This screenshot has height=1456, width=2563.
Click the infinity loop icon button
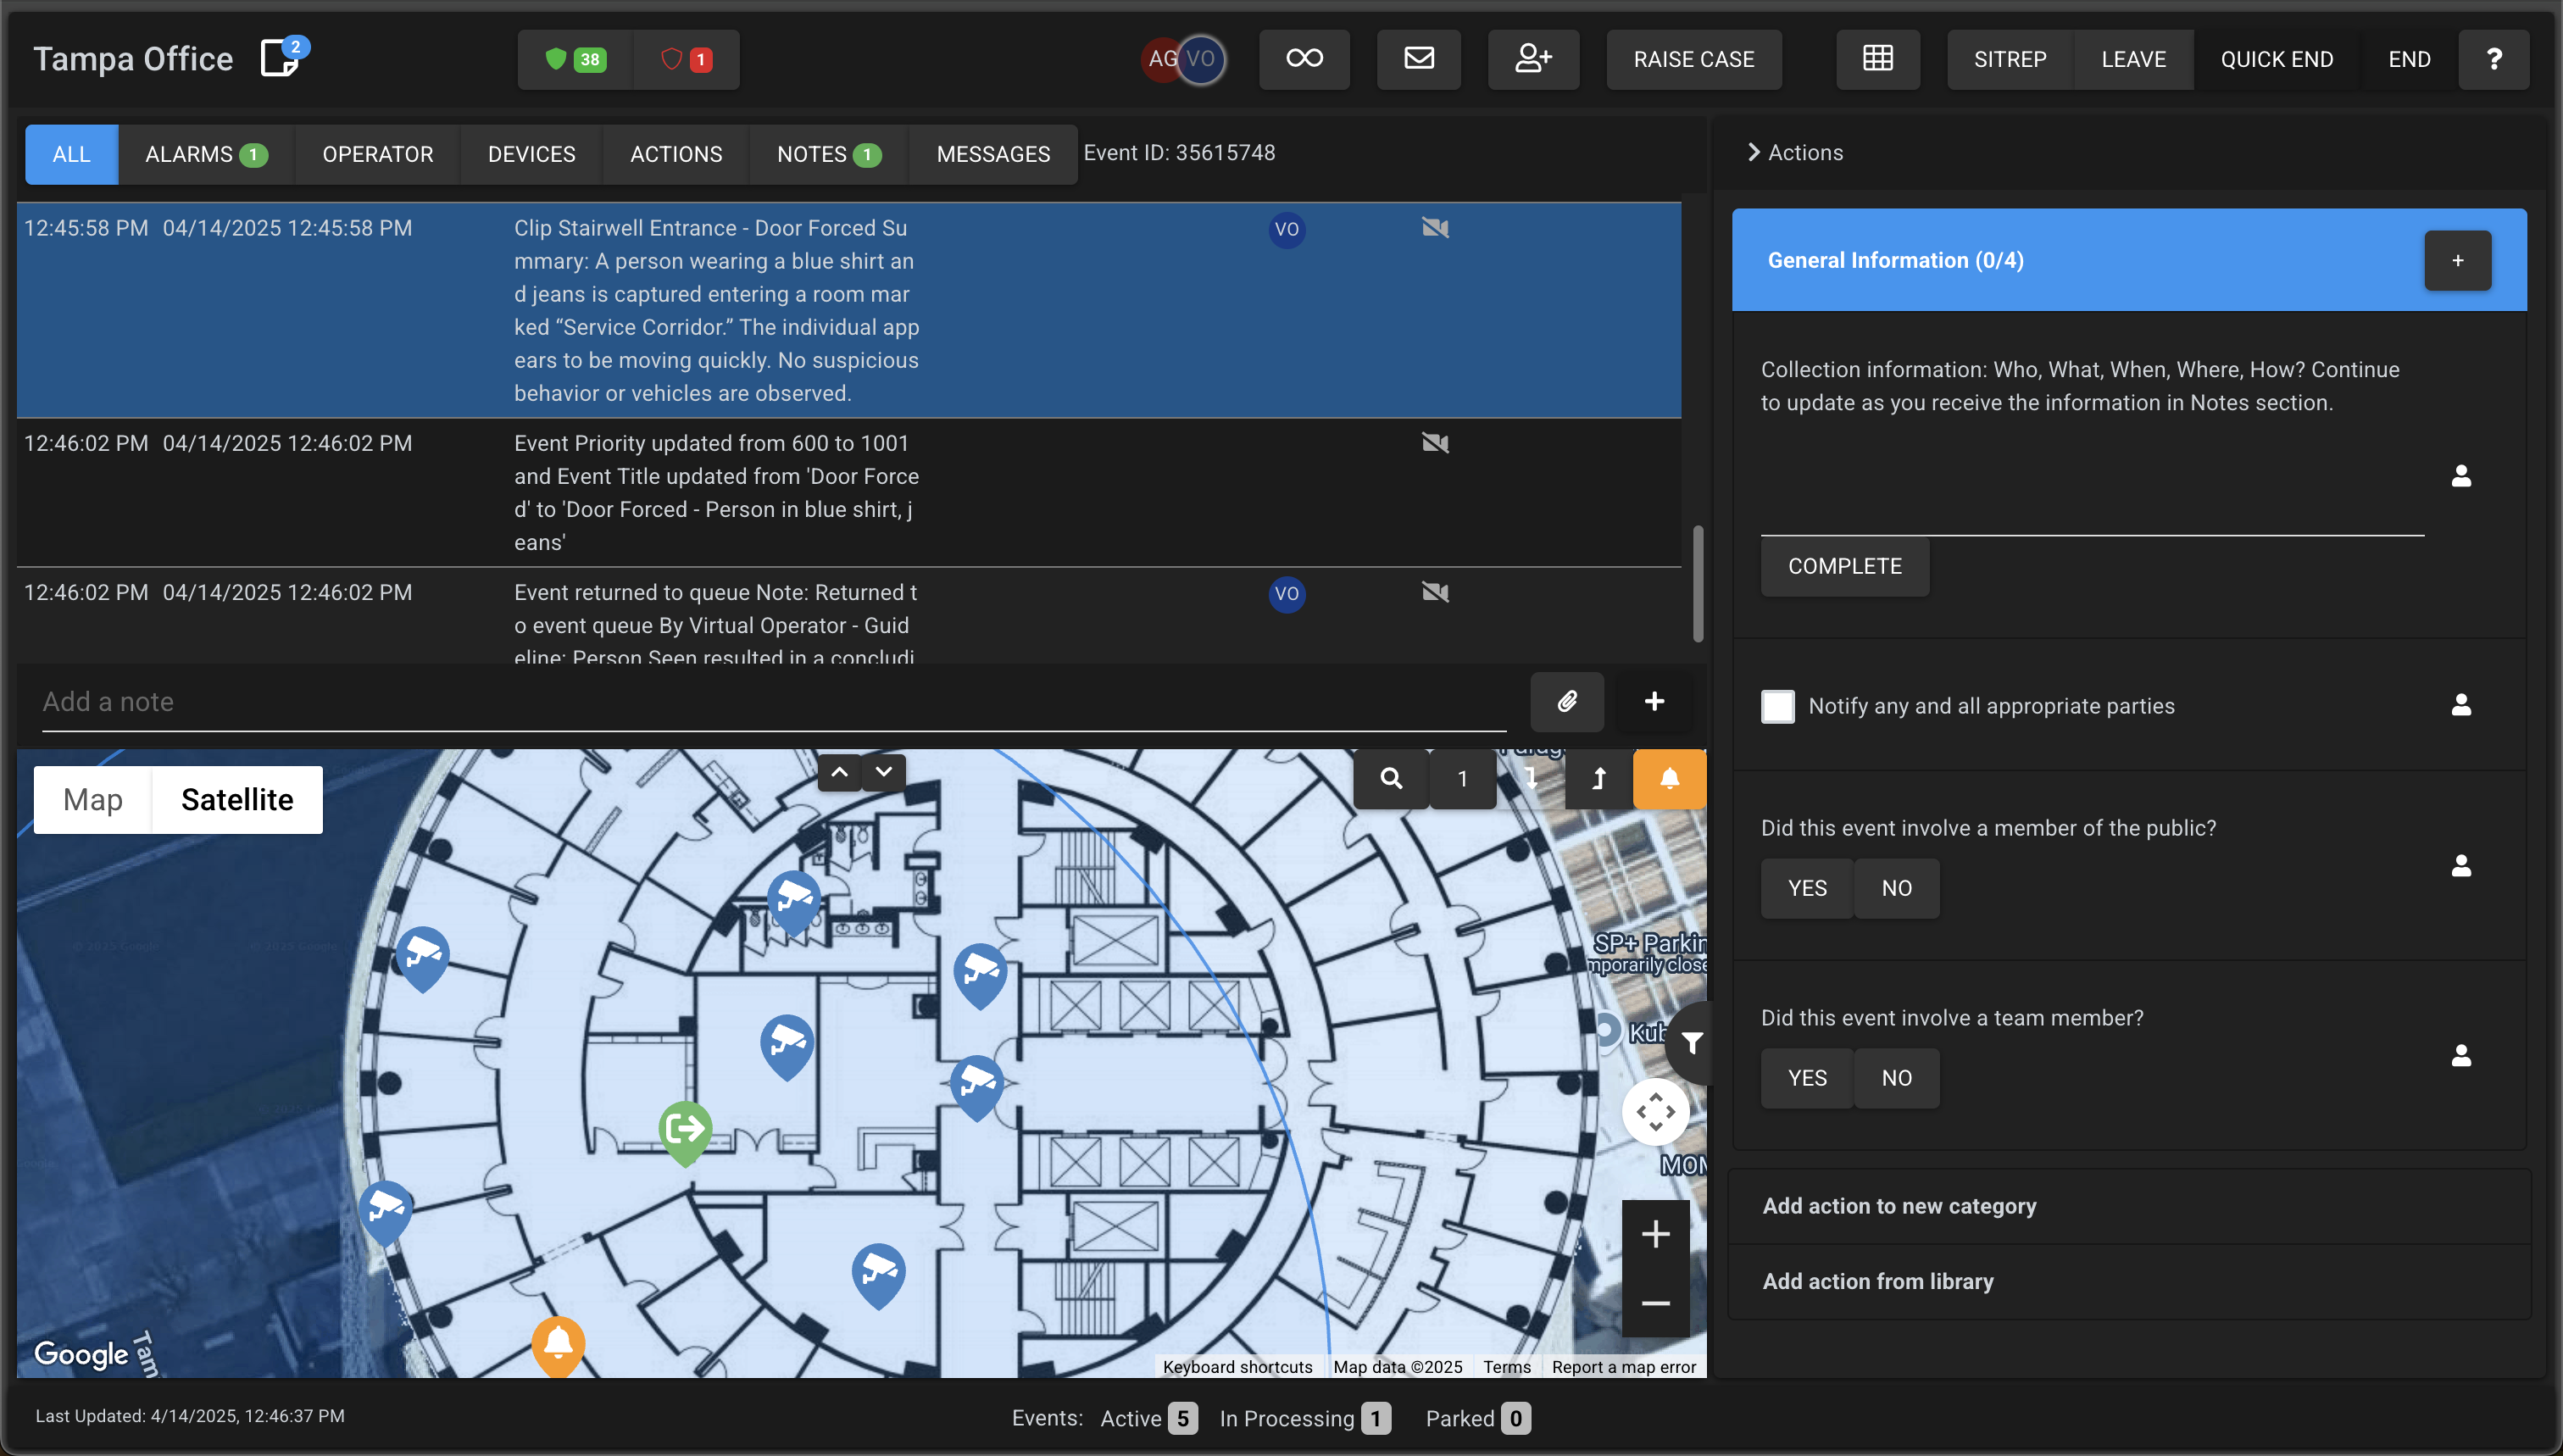click(1304, 59)
